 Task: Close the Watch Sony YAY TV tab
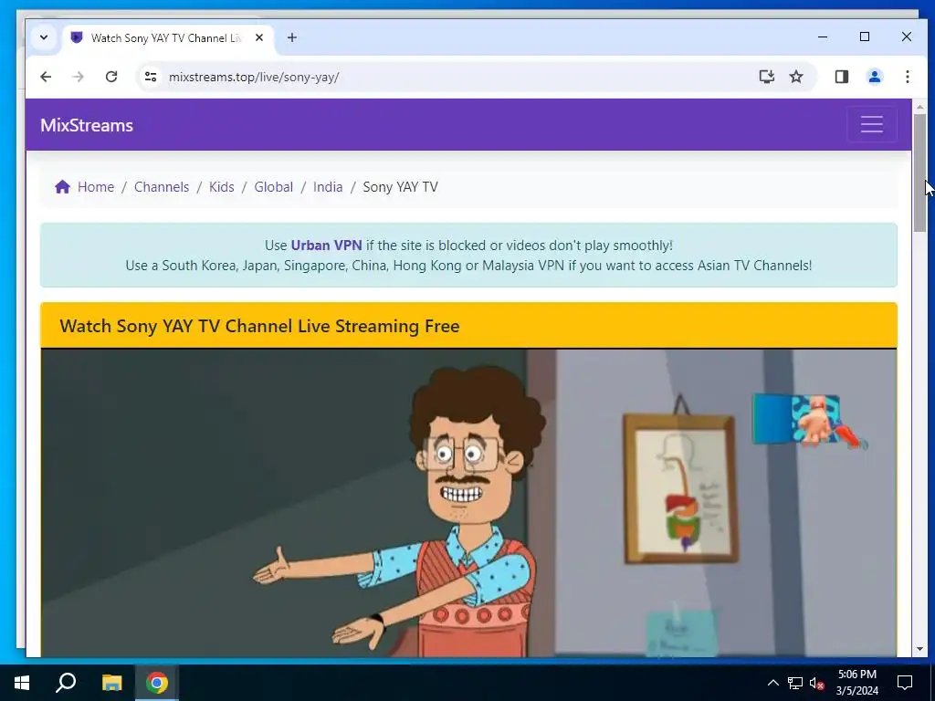pos(259,37)
